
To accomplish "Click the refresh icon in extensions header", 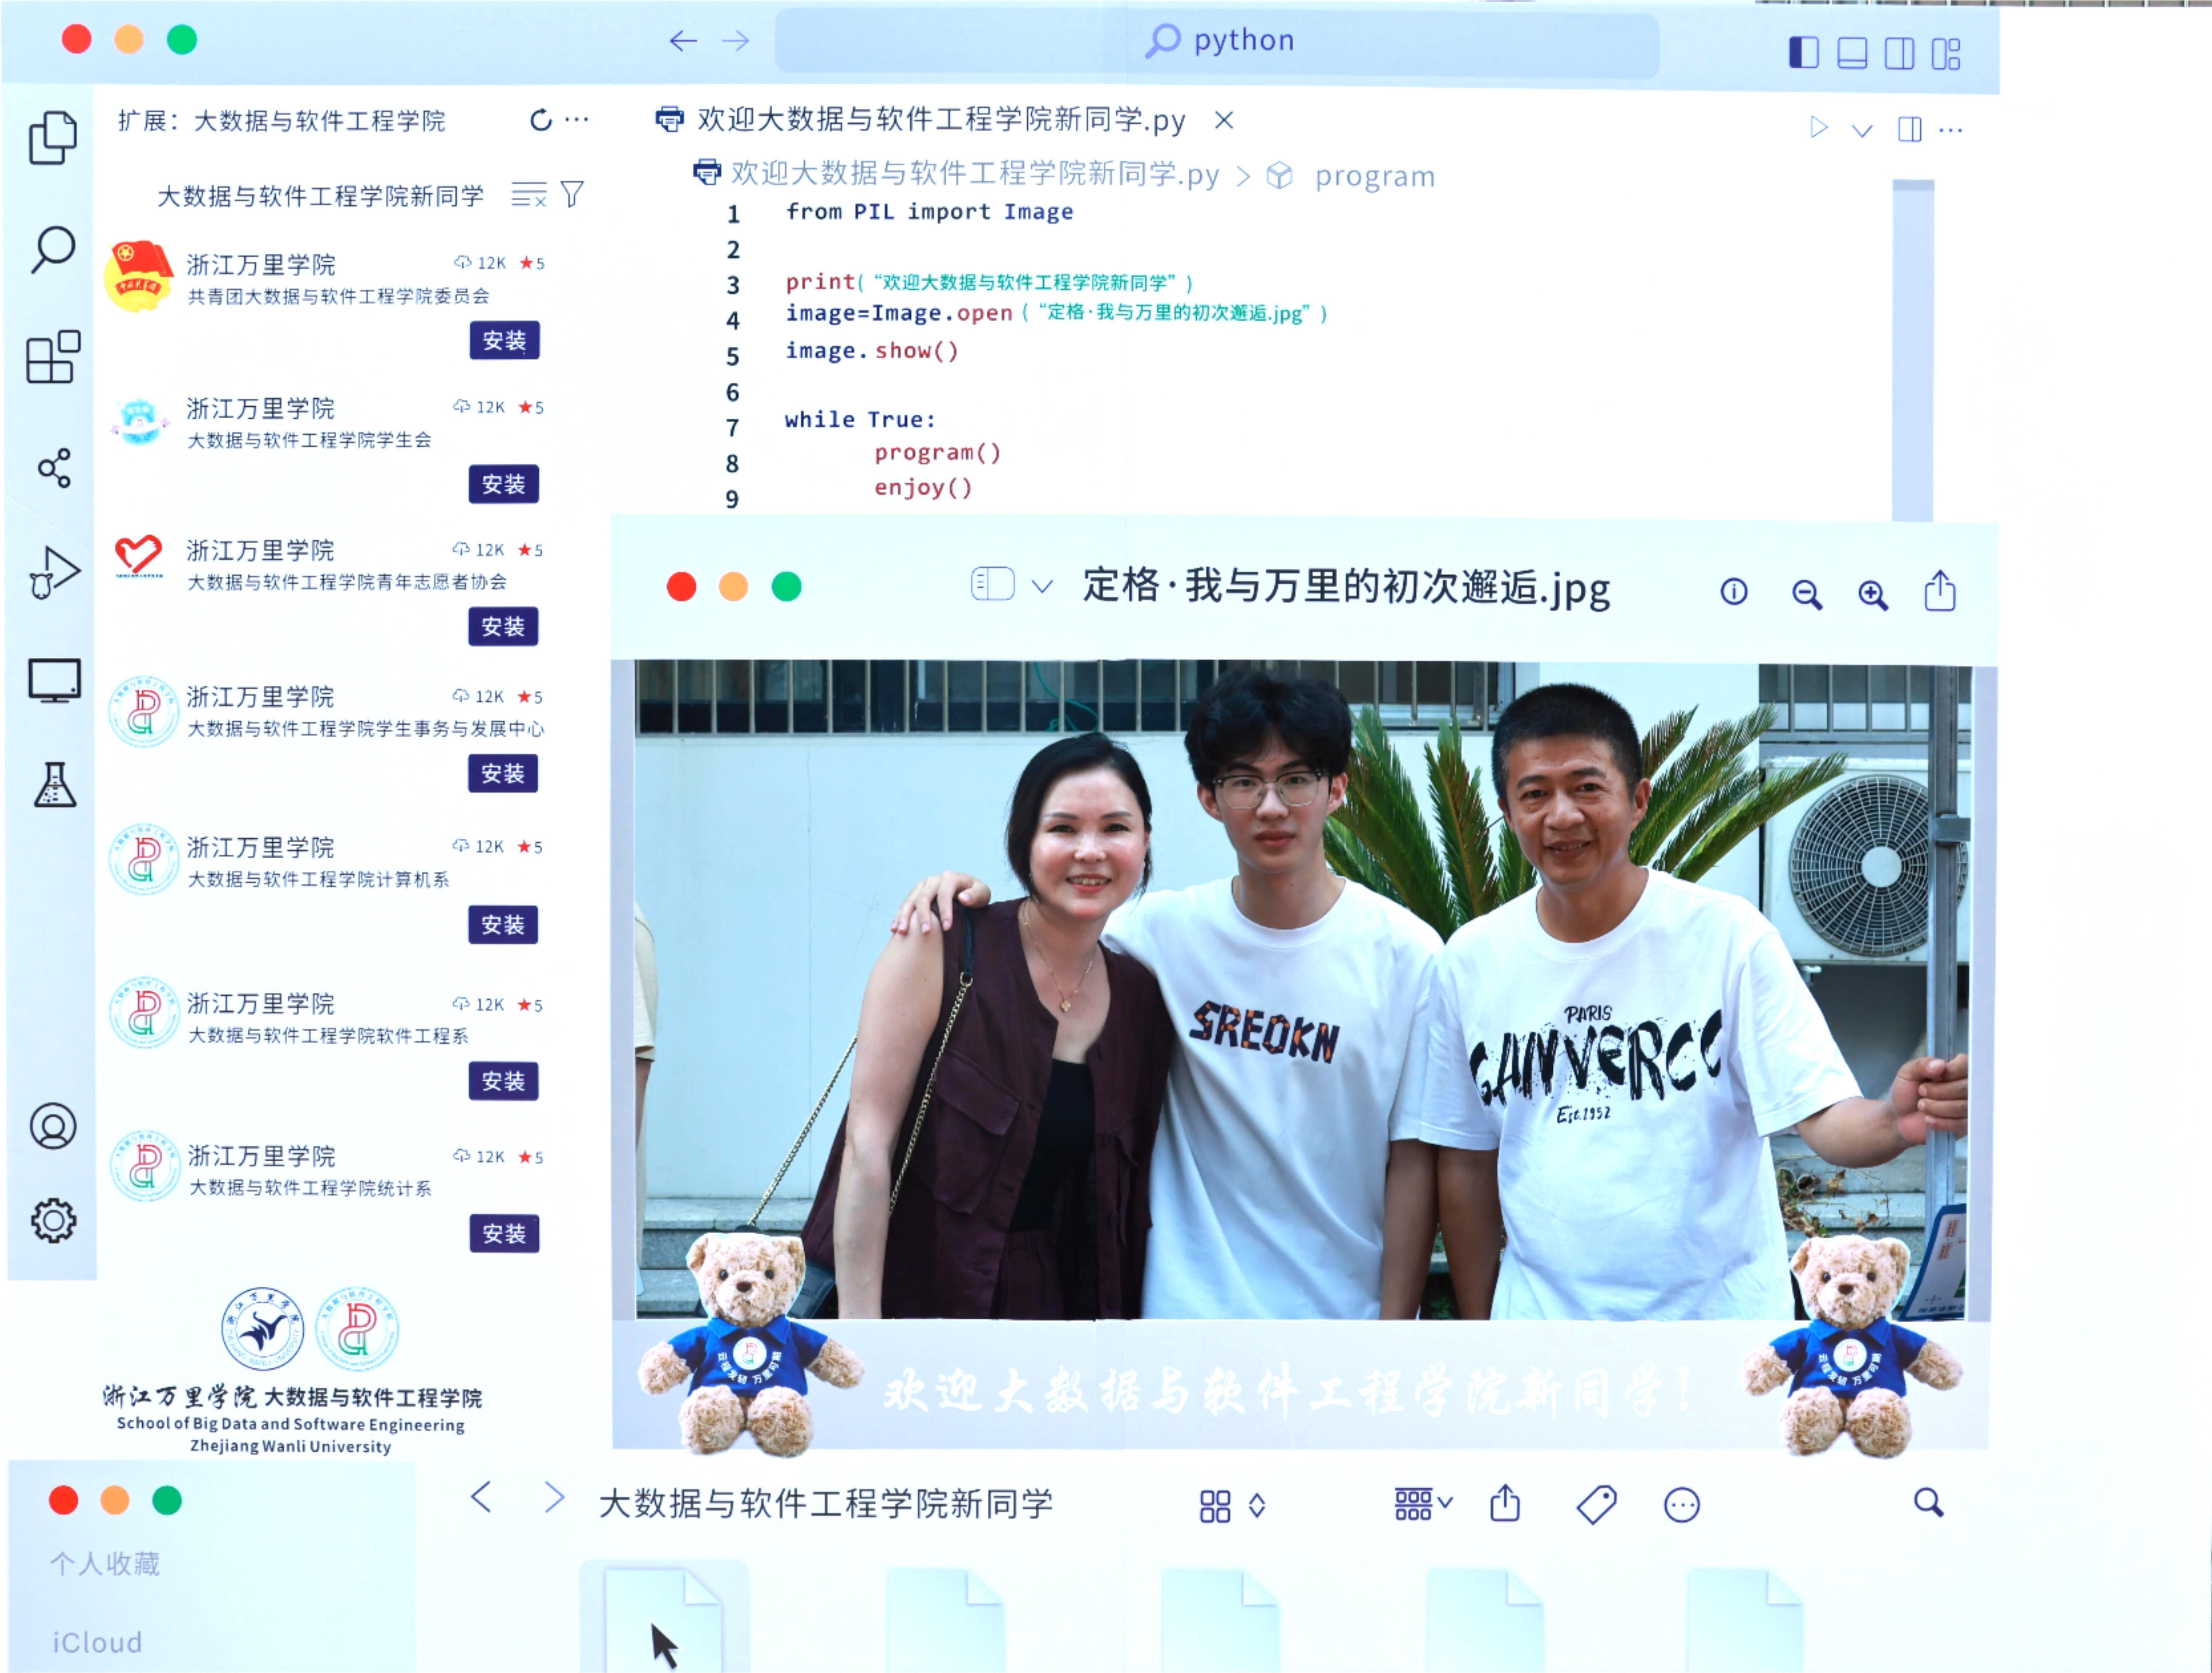I will coord(541,120).
